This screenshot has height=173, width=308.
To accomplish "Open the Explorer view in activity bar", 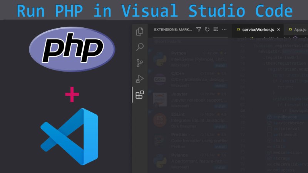I will [x=140, y=32].
